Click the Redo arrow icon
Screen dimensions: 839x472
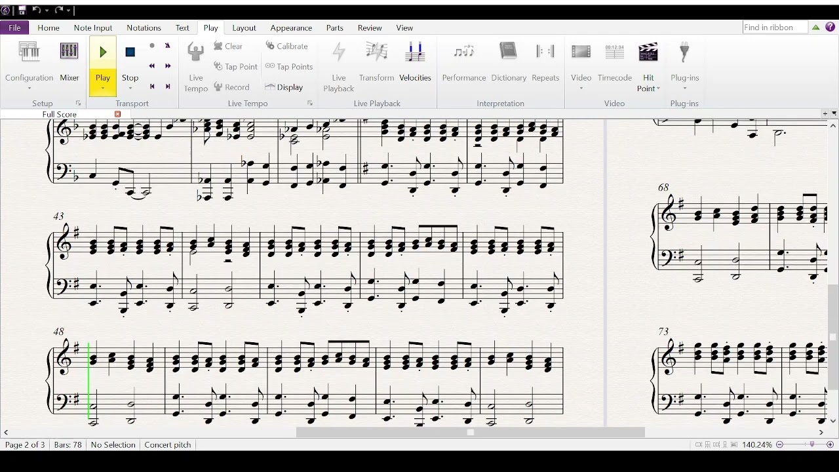tap(60, 10)
